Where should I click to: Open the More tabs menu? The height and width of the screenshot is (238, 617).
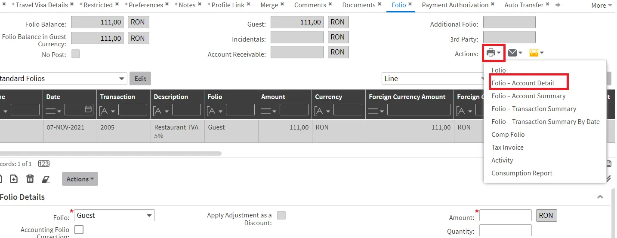pyautogui.click(x=602, y=6)
